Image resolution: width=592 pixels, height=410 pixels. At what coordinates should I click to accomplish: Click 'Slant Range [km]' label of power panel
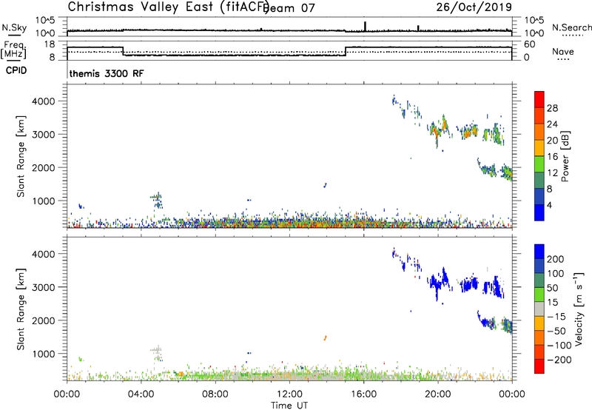tap(21, 156)
